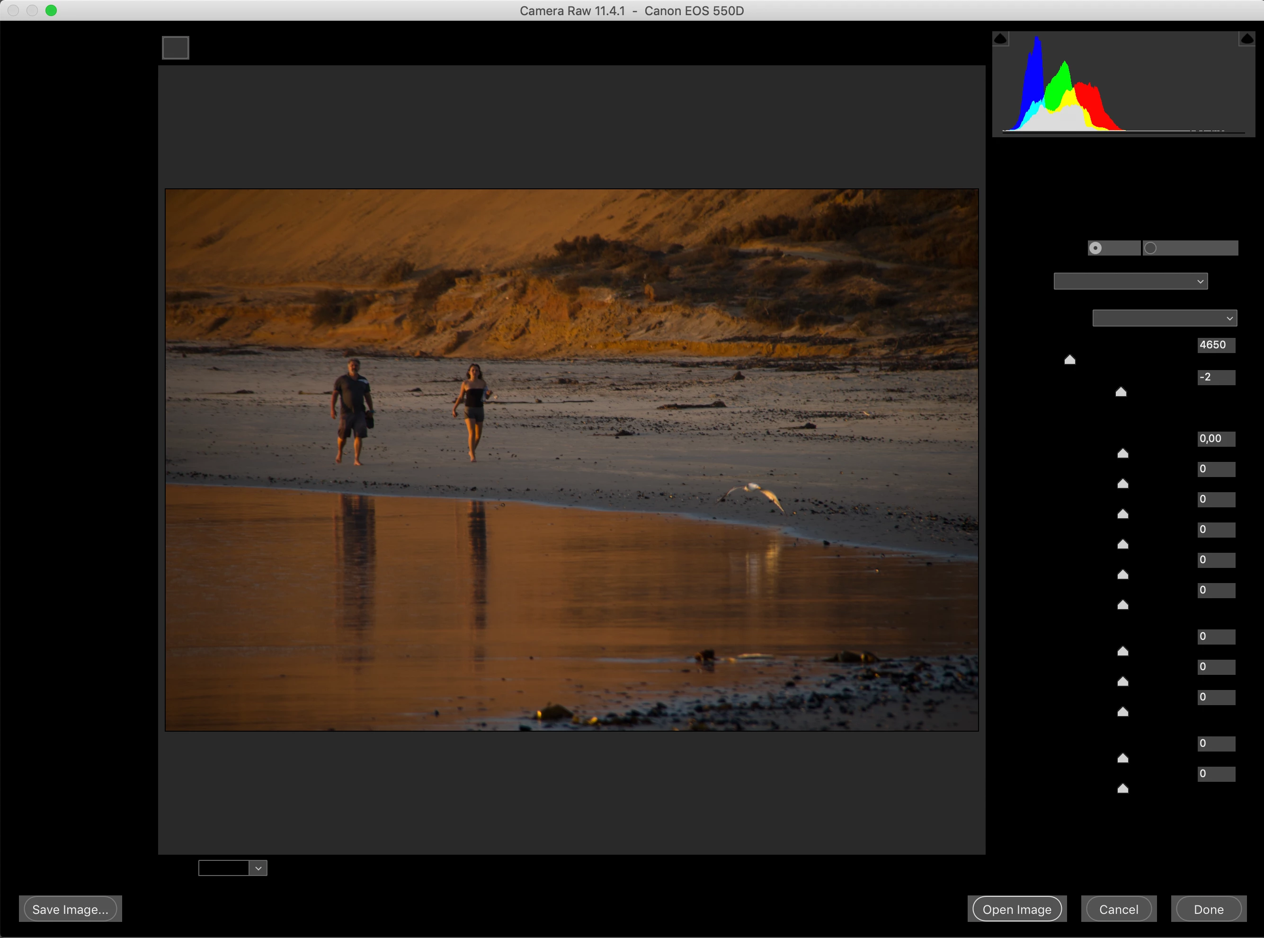Screen dimensions: 1264x938
Task: Click the tint slider handle below -2
Action: (x=1121, y=392)
